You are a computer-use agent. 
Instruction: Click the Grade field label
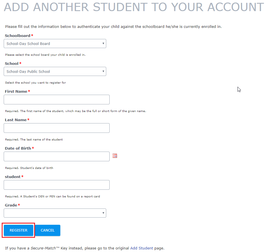coord(11,205)
